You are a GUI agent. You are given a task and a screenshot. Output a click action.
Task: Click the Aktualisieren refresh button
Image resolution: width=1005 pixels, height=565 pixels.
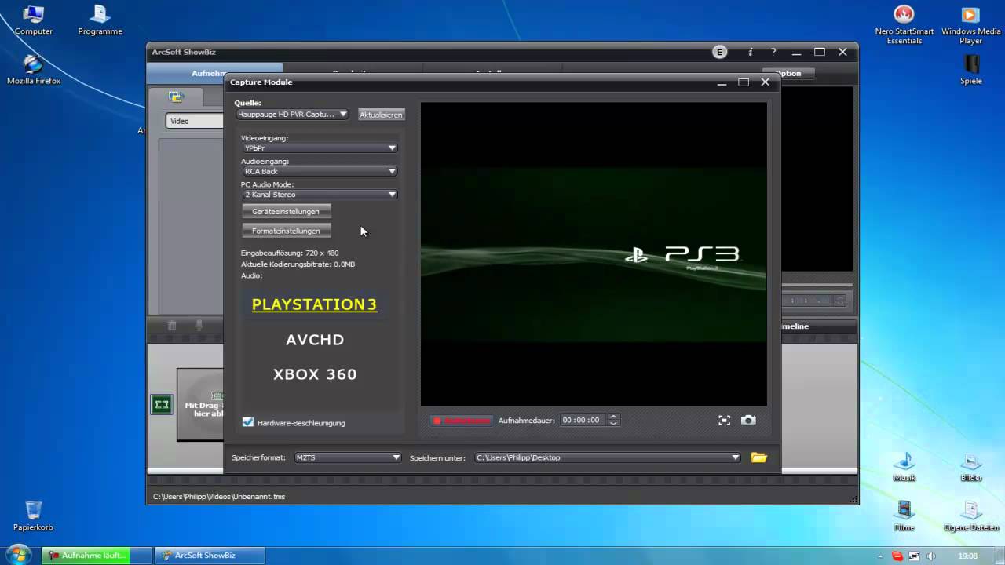pos(381,115)
